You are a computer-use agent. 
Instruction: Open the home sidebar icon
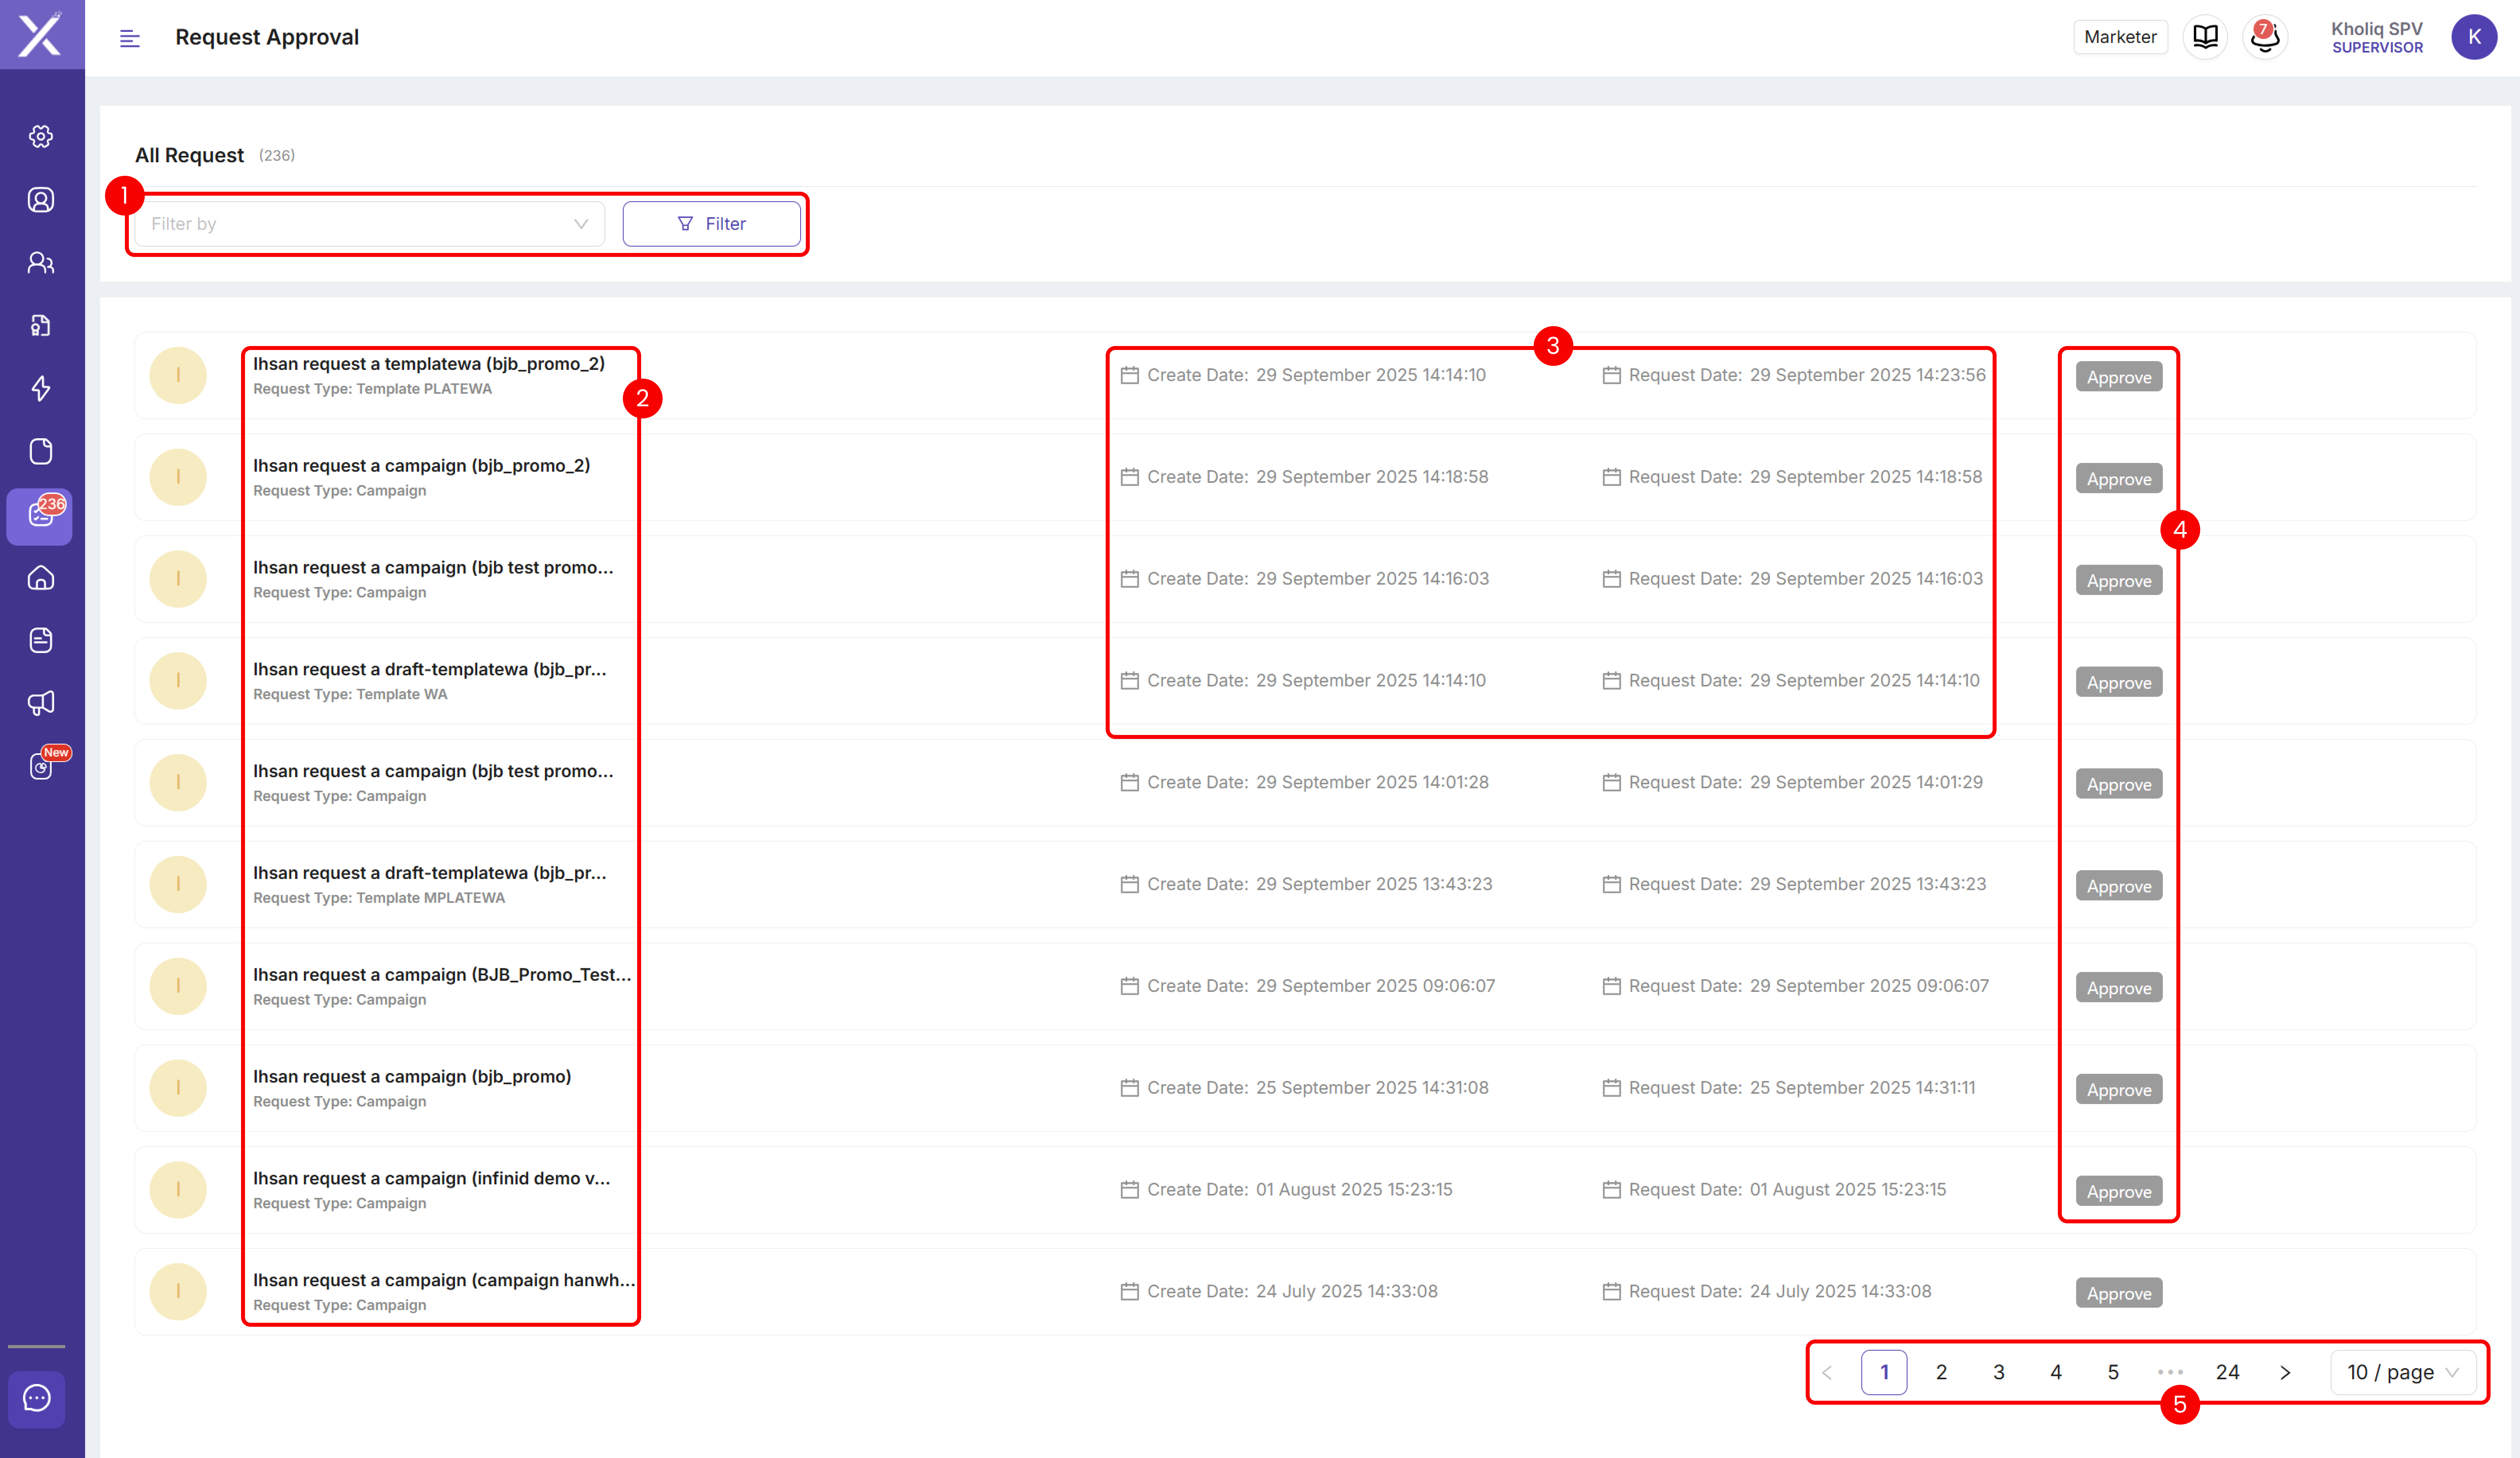tap(41, 577)
